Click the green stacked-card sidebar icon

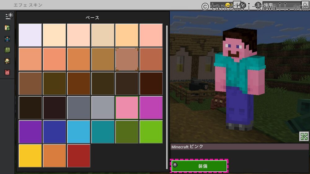click(7, 50)
